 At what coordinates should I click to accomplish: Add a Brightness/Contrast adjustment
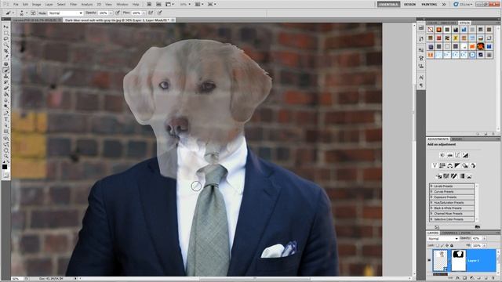click(x=442, y=155)
